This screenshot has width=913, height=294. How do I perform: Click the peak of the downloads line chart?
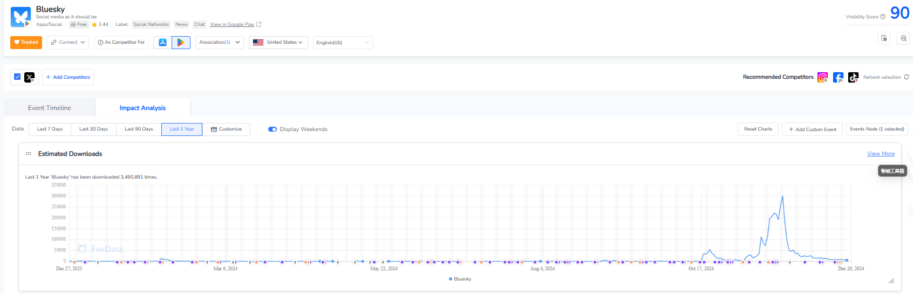[x=782, y=196]
